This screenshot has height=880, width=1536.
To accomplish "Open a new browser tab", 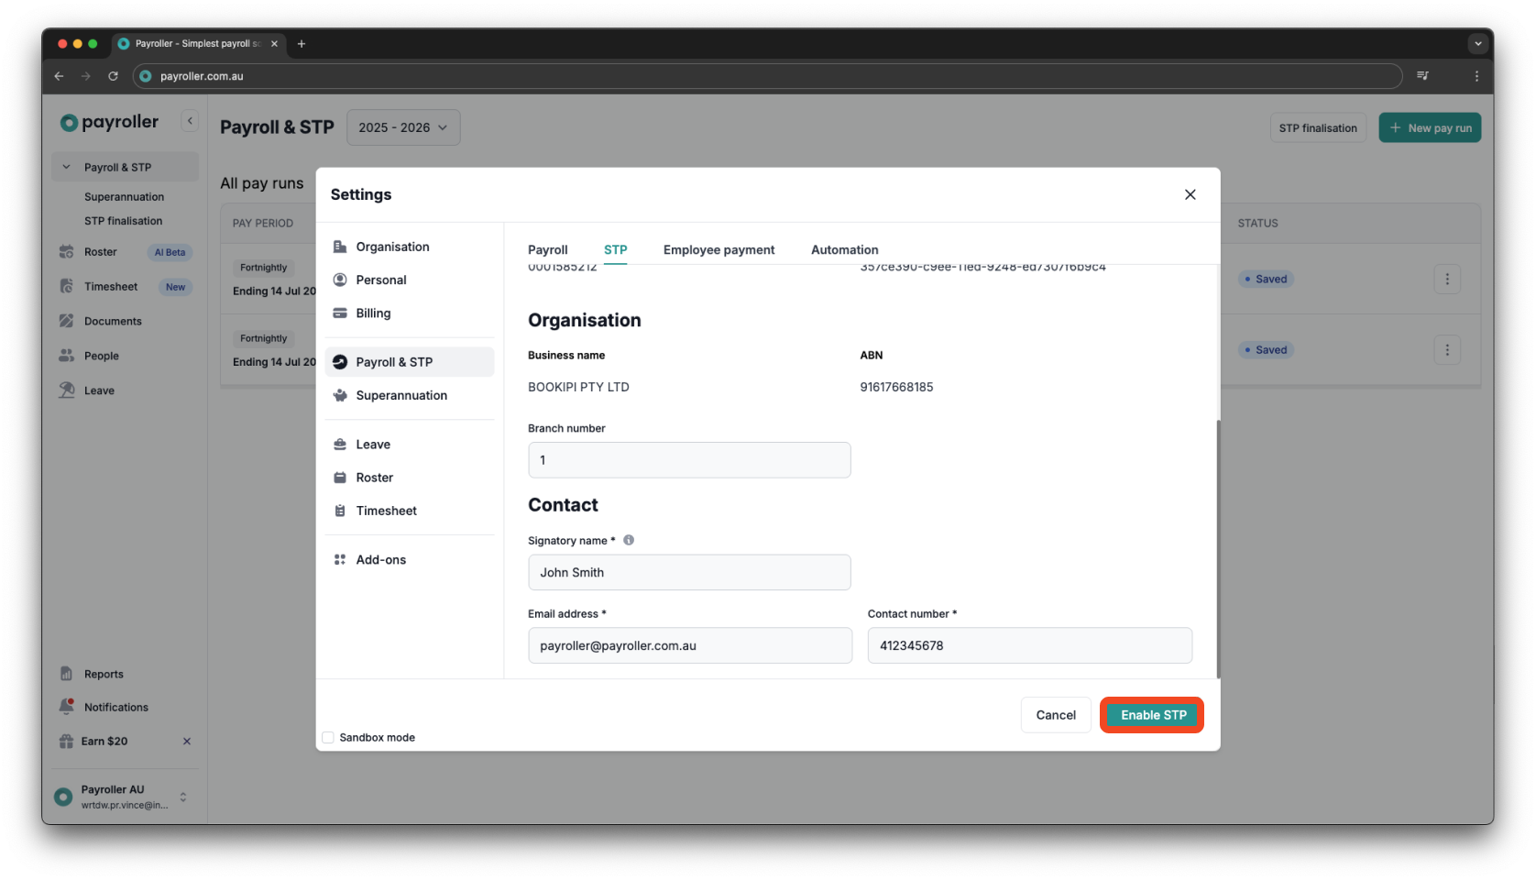I will tap(301, 43).
